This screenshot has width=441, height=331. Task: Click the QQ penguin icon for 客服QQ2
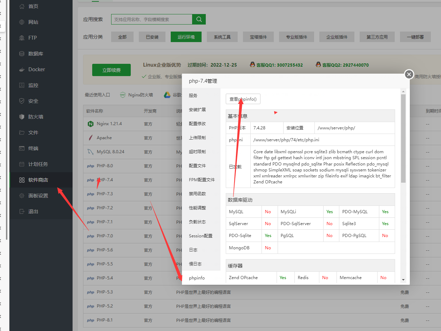318,65
